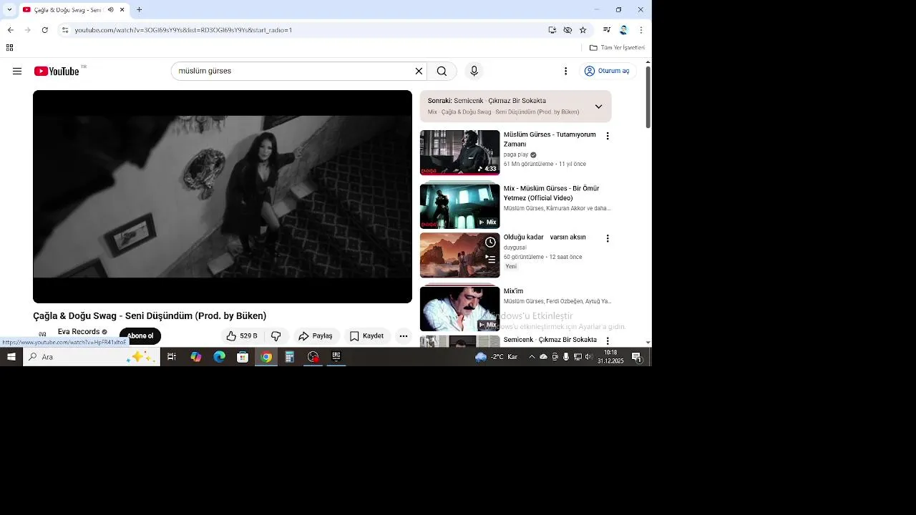Image resolution: width=916 pixels, height=515 pixels.
Task: Bookmark this page with the star
Action: [583, 30]
